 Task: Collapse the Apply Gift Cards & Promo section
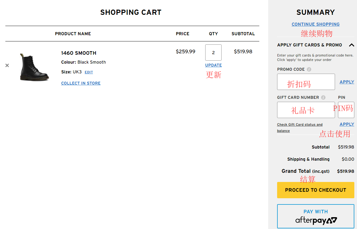pos(351,45)
